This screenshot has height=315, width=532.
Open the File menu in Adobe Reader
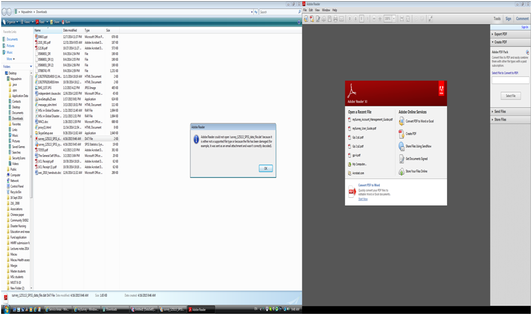pos(304,10)
